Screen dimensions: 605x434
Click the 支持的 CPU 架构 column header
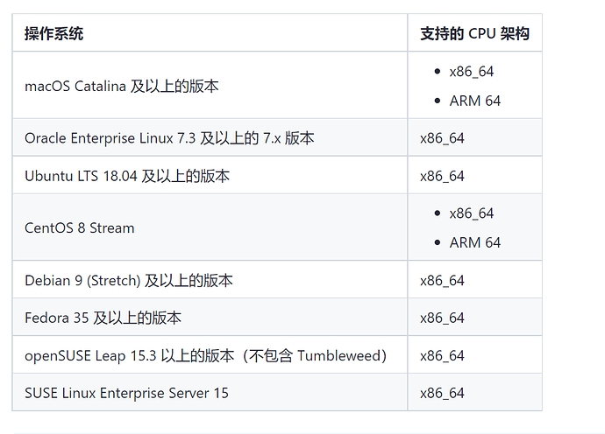tap(474, 33)
